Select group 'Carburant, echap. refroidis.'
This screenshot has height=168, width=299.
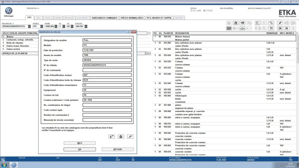20,40
